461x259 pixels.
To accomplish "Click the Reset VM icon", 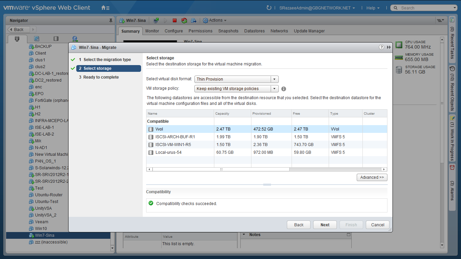I will [x=184, y=21].
